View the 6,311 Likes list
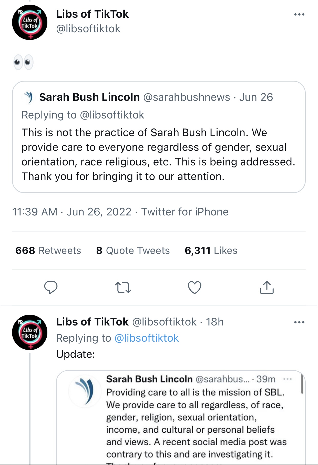The width and height of the screenshot is (318, 465). pos(211,251)
